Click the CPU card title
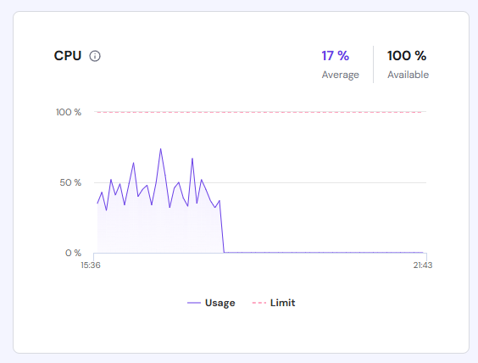 (68, 56)
